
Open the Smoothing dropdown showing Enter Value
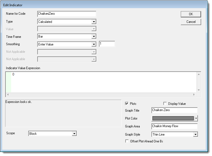click(x=94, y=44)
